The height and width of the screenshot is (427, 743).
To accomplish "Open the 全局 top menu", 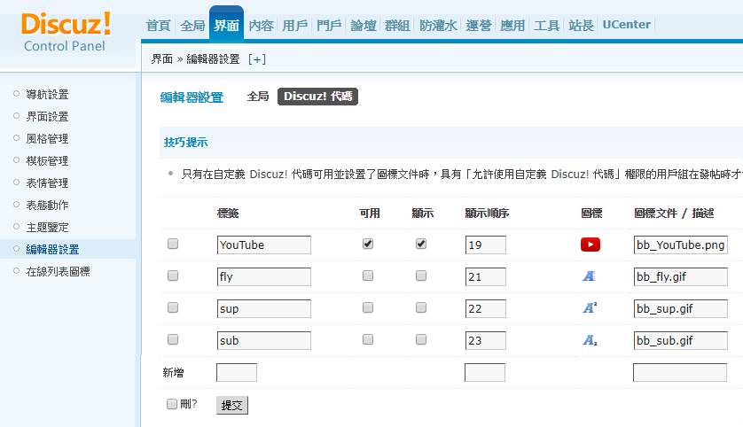I will click(192, 25).
